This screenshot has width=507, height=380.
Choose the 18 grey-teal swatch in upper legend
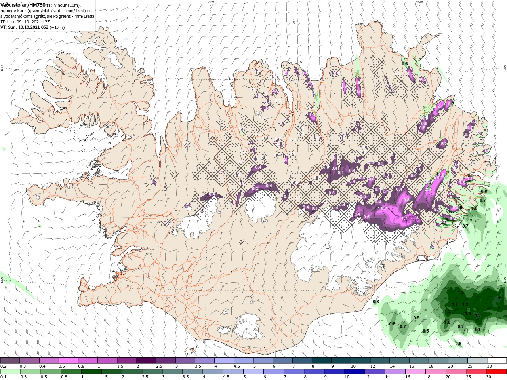click(x=438, y=361)
